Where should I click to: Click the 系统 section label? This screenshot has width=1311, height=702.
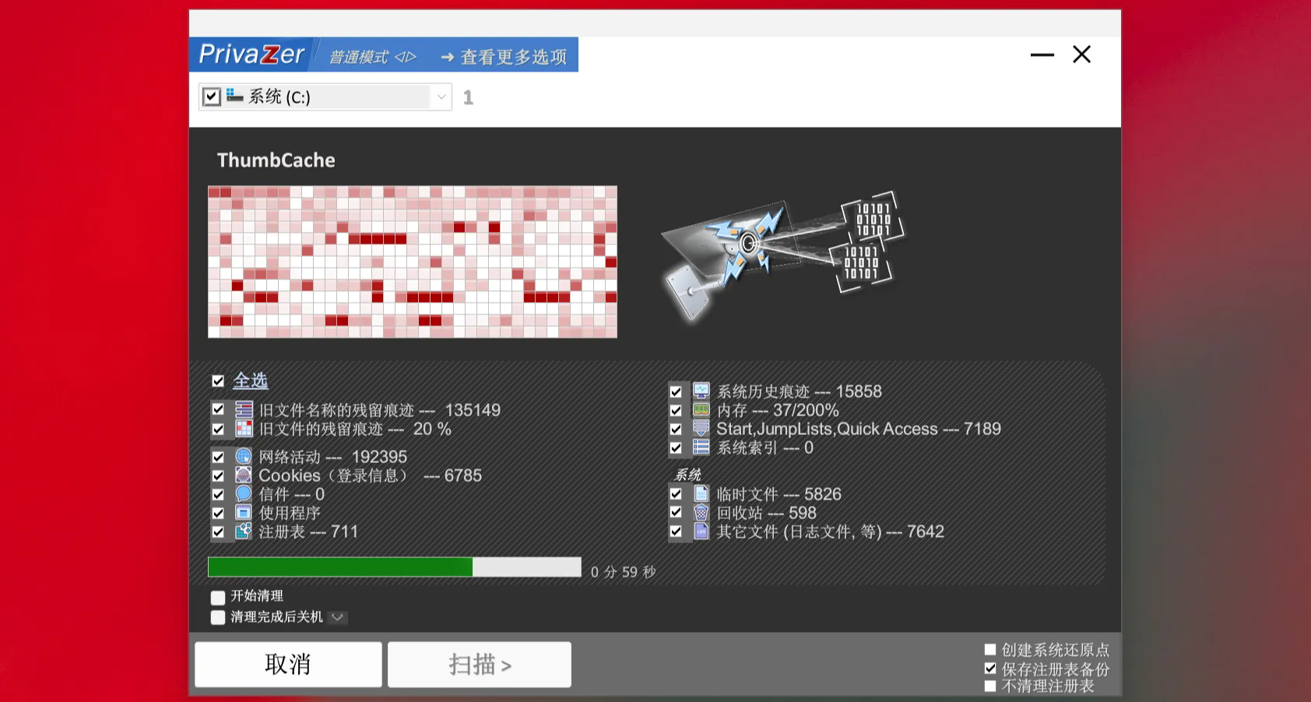click(x=687, y=475)
